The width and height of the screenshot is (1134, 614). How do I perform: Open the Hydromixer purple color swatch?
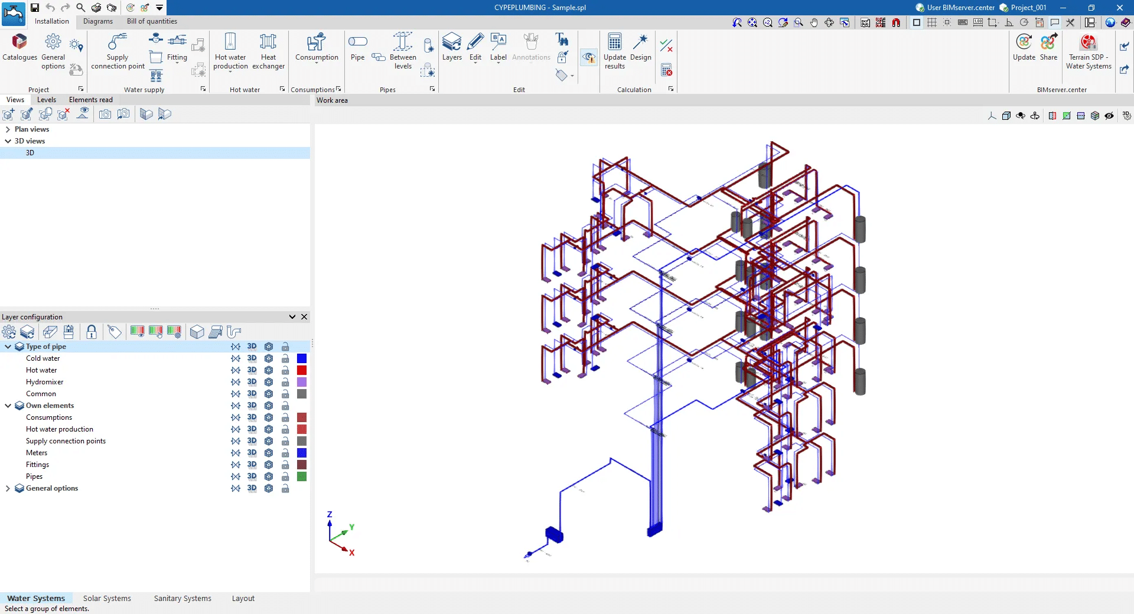point(302,382)
